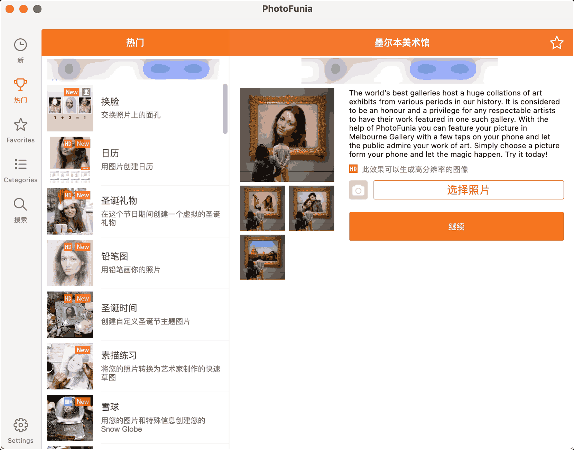This screenshot has width=574, height=450.
Task: Click 换脸 thumbnail image
Action: [70, 108]
